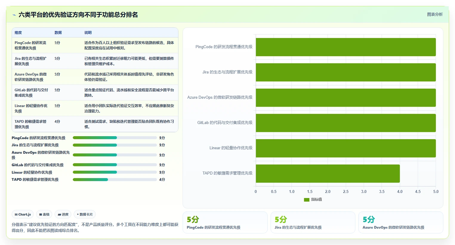455x245 pixels.
Task: Click the PingCode bar in the chart
Action: 346,47
